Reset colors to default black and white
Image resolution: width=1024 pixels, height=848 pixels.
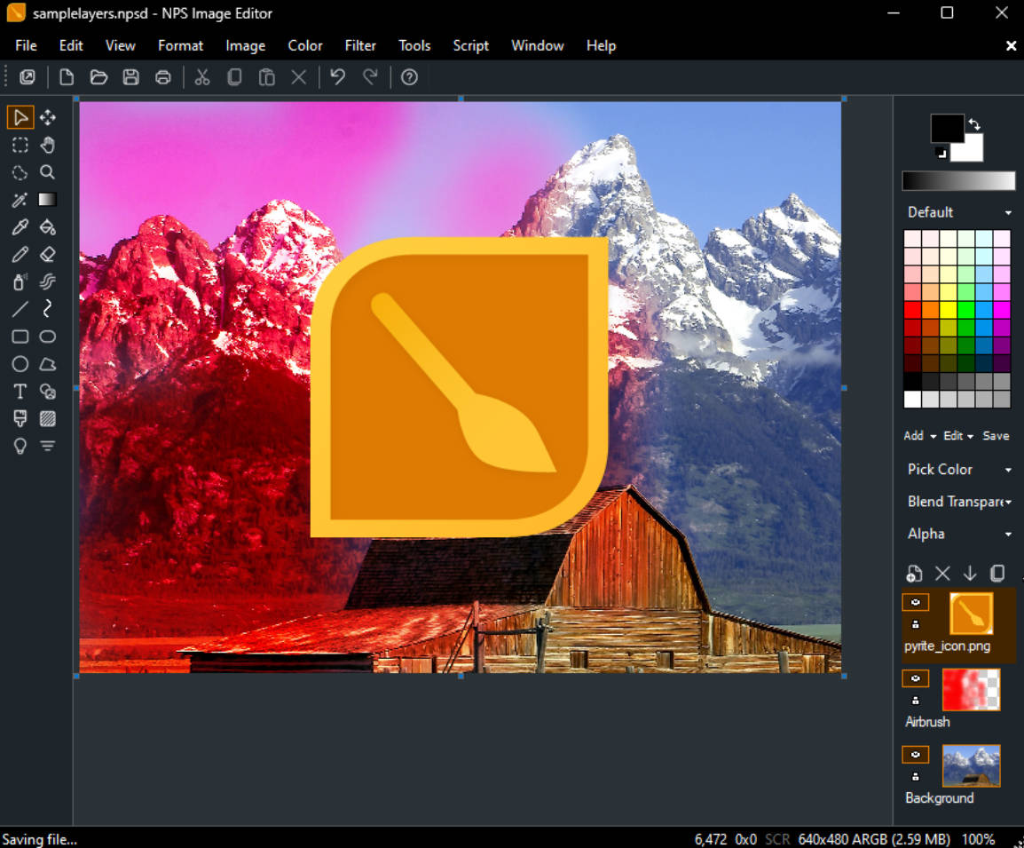[941, 154]
